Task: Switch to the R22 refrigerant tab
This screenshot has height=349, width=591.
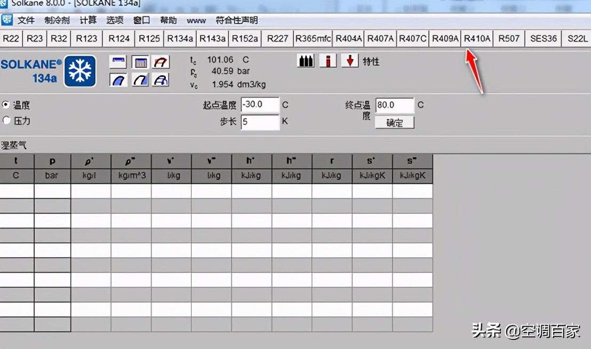Action: click(11, 38)
